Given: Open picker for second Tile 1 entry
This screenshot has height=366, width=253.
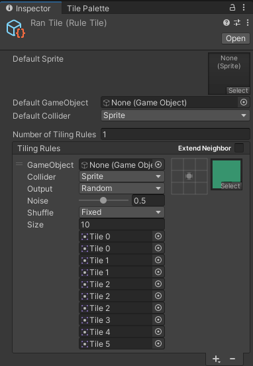Looking at the screenshot, I should (158, 272).
